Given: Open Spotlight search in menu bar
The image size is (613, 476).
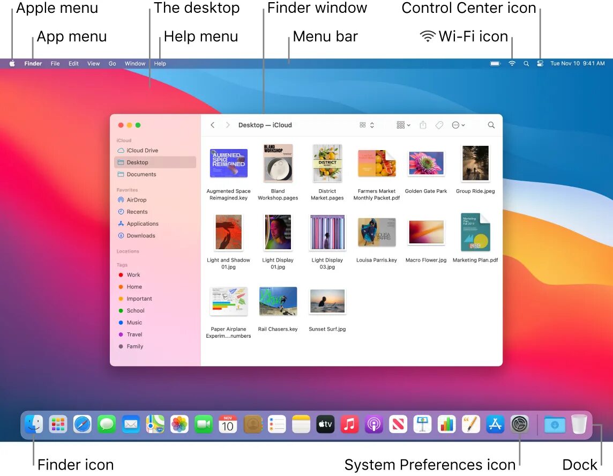Looking at the screenshot, I should pos(526,63).
